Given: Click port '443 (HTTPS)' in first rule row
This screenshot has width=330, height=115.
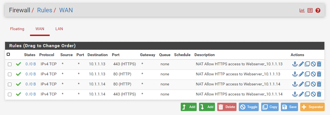Looking at the screenshot, I should coord(124,64).
